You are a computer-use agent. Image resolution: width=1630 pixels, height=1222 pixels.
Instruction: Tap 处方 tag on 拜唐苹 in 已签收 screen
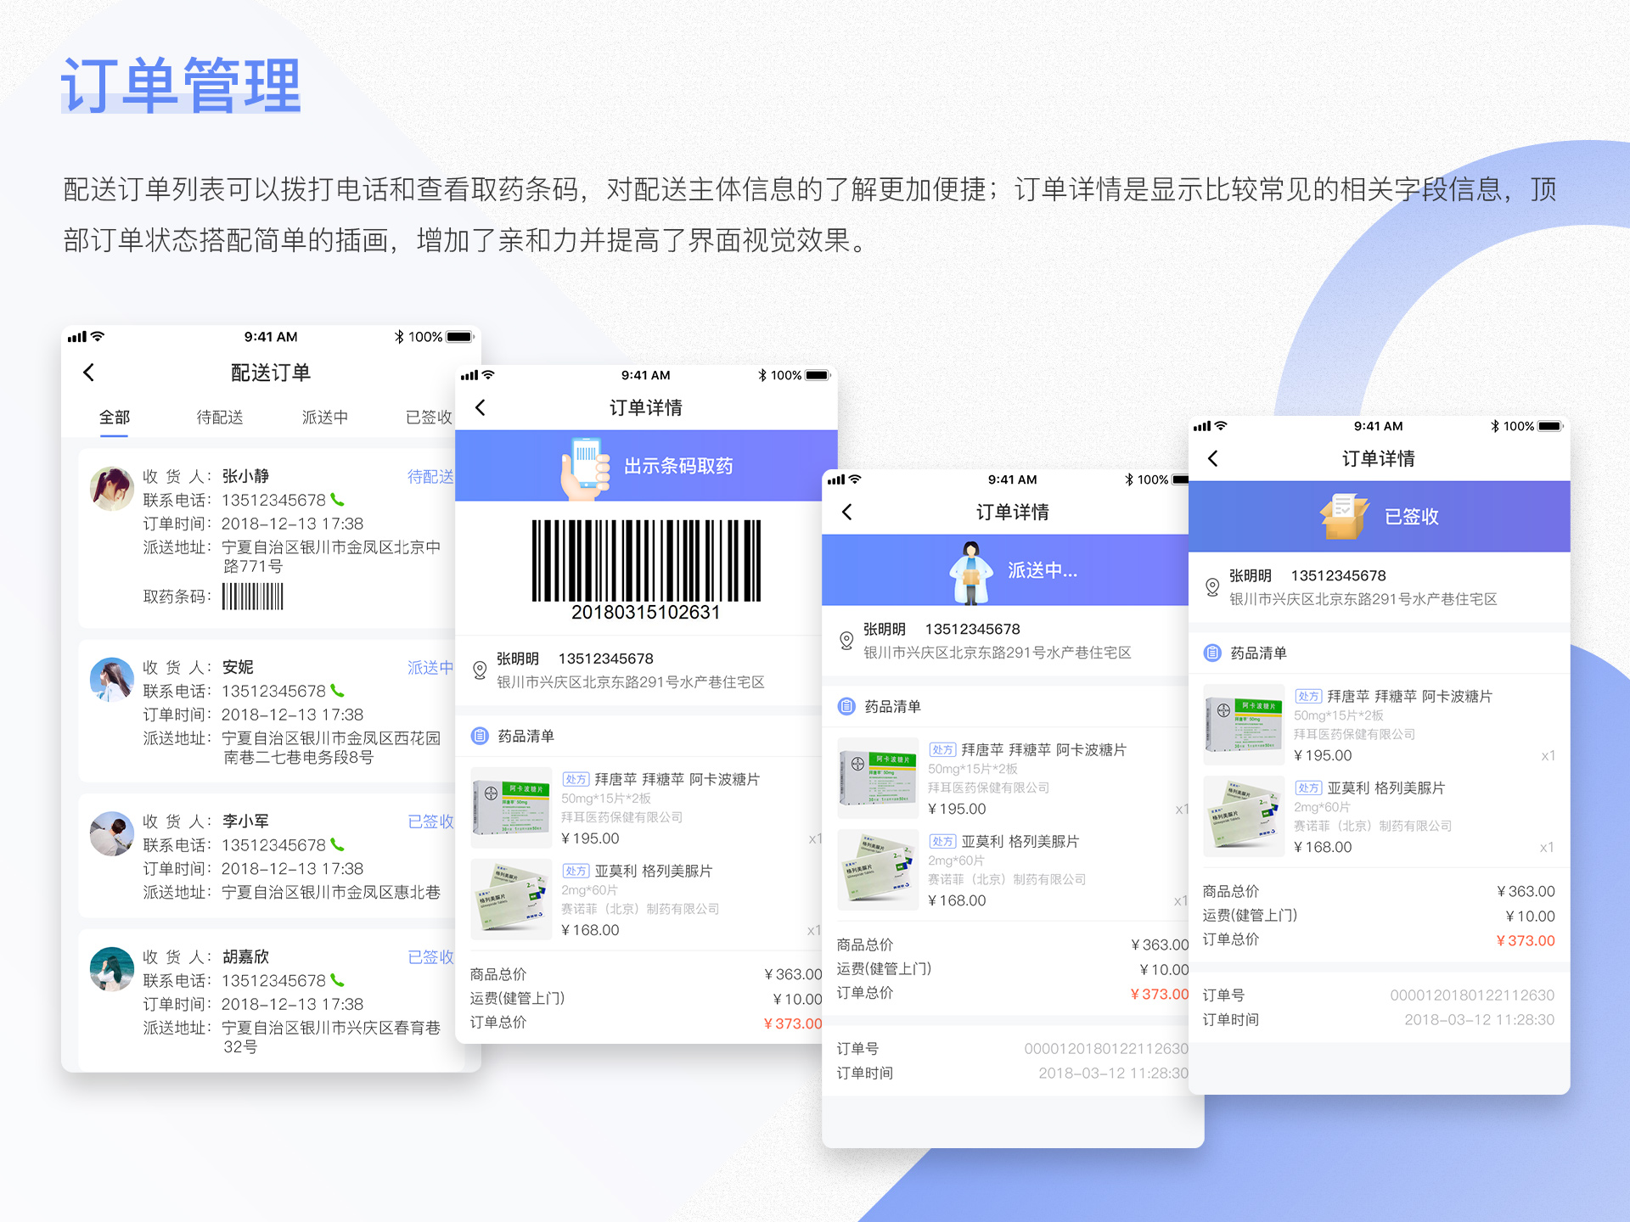(1308, 696)
